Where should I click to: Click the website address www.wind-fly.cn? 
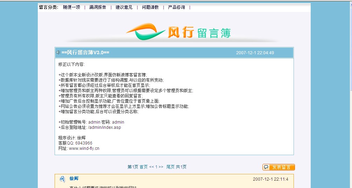pos(84,148)
